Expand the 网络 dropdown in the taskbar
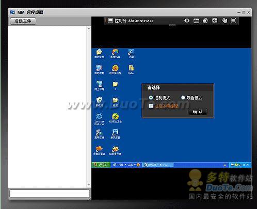 tap(122, 165)
